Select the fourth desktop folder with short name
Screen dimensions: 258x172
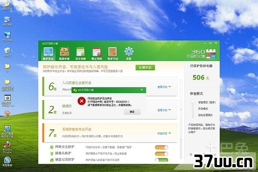(7, 68)
